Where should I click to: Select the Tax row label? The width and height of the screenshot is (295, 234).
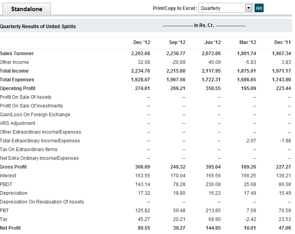pyautogui.click(x=4, y=219)
